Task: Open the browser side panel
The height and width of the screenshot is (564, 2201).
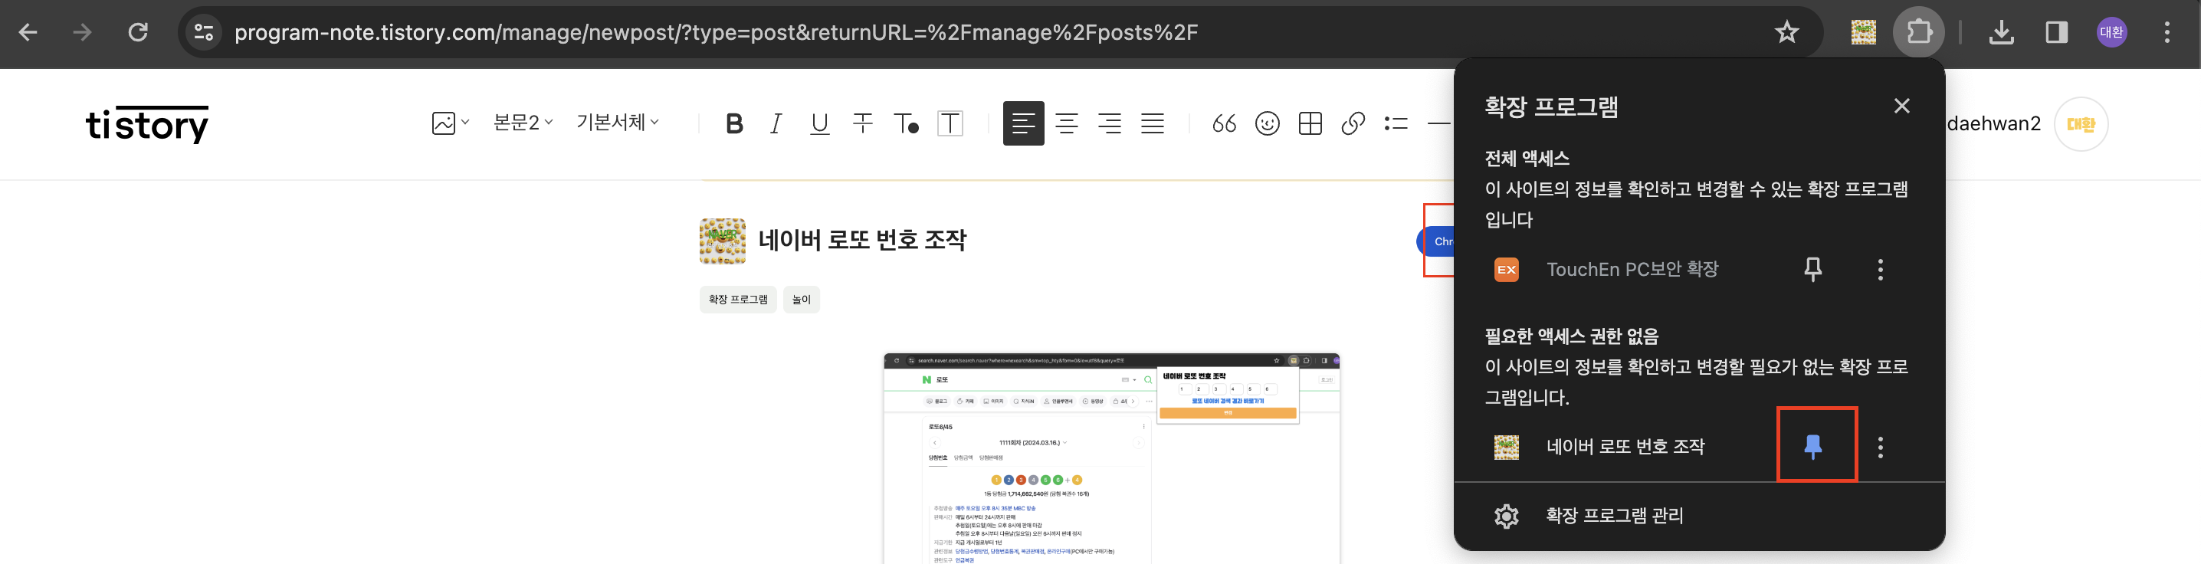Action: [x=2057, y=32]
